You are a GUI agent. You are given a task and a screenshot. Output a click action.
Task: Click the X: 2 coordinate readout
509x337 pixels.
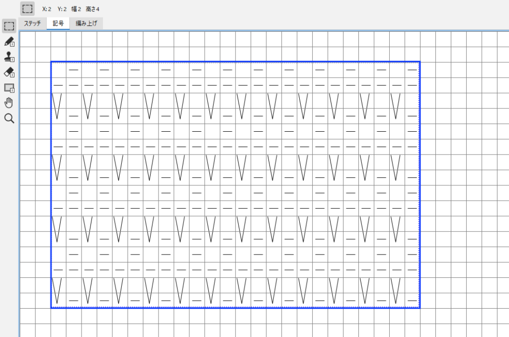[x=47, y=9]
